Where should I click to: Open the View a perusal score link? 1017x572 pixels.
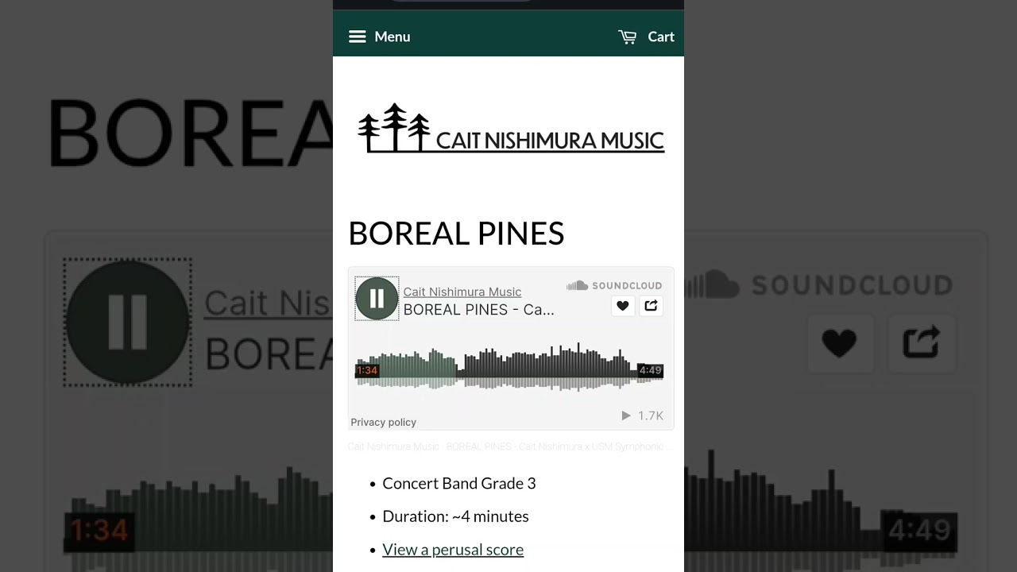[x=453, y=550]
